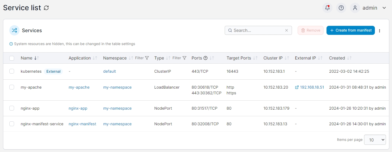Show the Ports help info icon
The image size is (392, 152).
(x=205, y=58)
